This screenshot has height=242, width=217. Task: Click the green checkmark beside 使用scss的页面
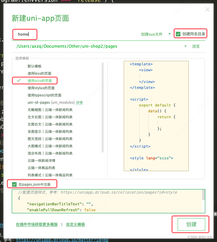[19, 81]
